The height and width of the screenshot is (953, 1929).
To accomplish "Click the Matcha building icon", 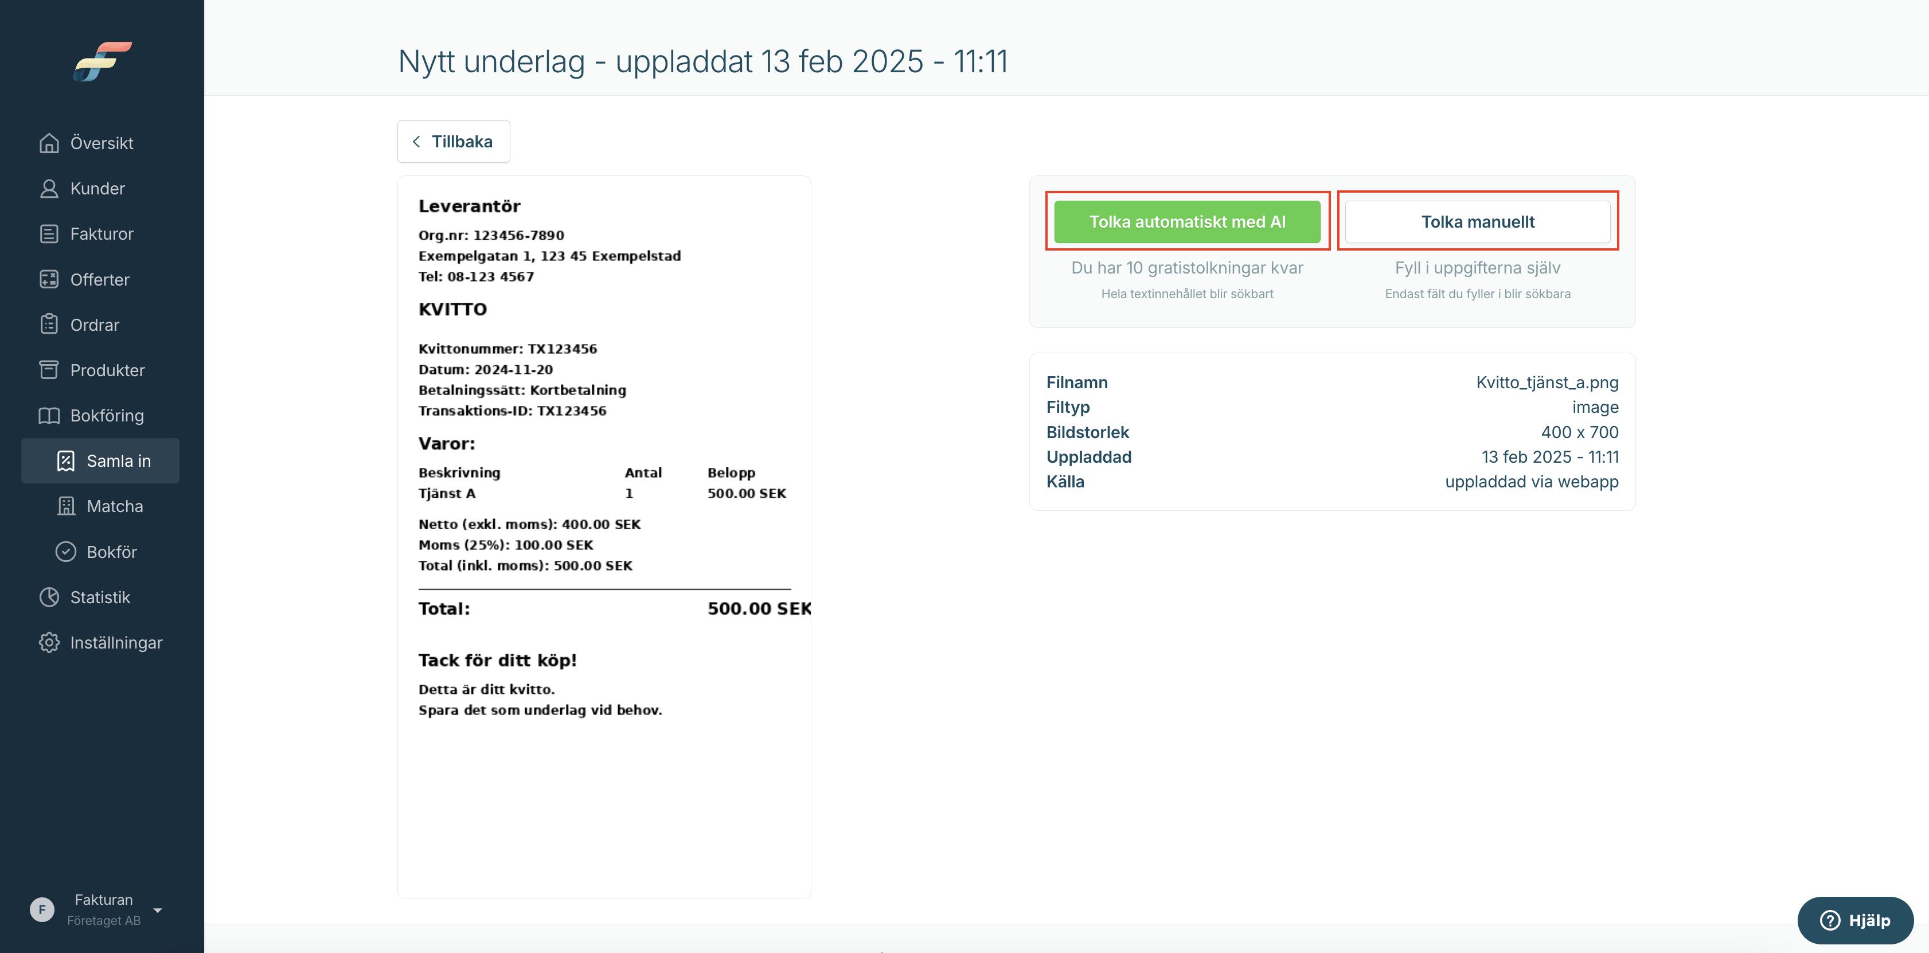I will click(x=66, y=506).
